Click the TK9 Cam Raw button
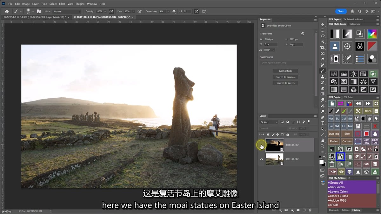 (366, 141)
